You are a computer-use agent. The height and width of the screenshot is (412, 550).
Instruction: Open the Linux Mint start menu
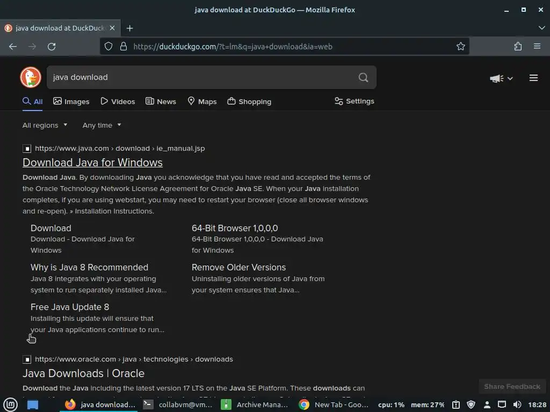click(x=11, y=404)
